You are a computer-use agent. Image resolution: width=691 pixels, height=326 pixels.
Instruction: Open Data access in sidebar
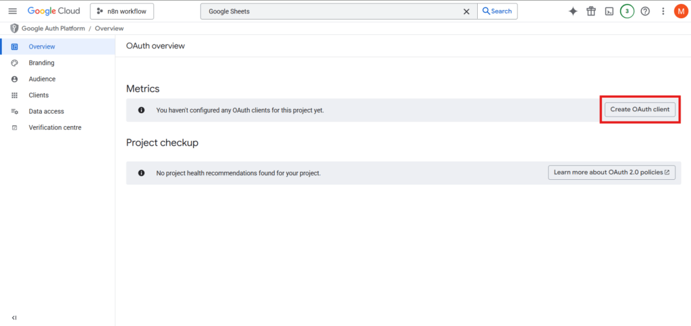point(46,111)
